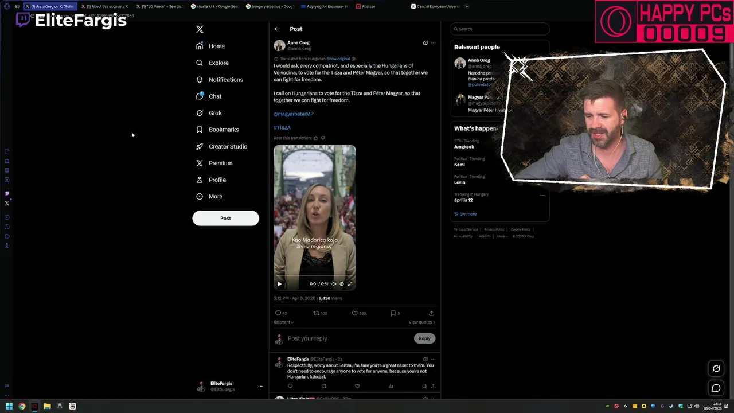Open account menu beside EliteFargis
734x413 pixels.
[260, 387]
